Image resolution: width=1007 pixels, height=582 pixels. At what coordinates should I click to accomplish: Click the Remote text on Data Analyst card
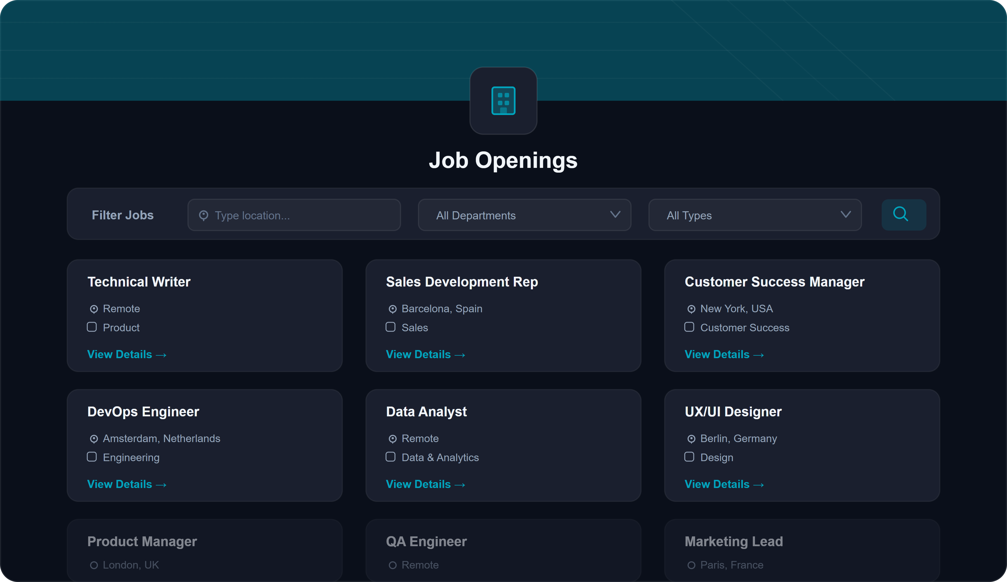[420, 439]
